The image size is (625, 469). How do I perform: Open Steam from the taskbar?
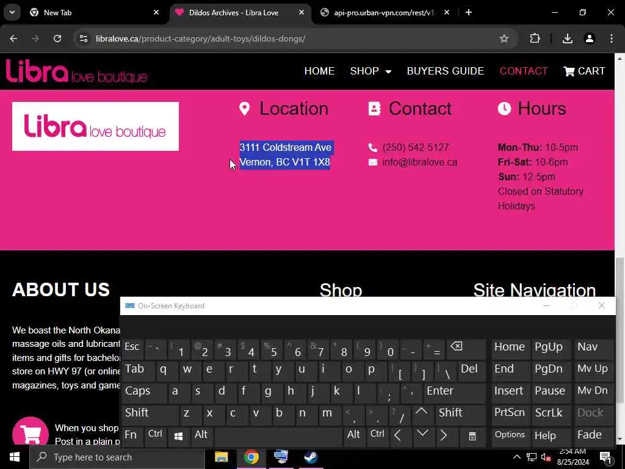pyautogui.click(x=311, y=457)
